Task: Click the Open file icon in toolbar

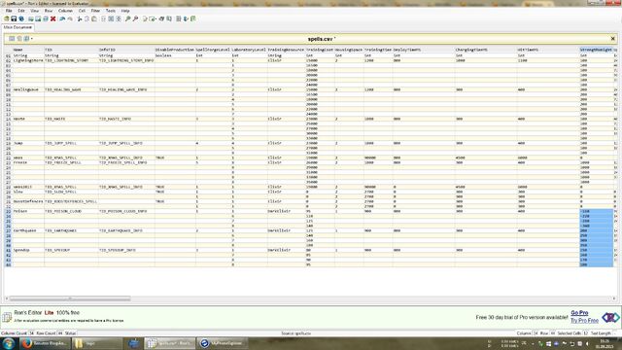Action: point(7,18)
